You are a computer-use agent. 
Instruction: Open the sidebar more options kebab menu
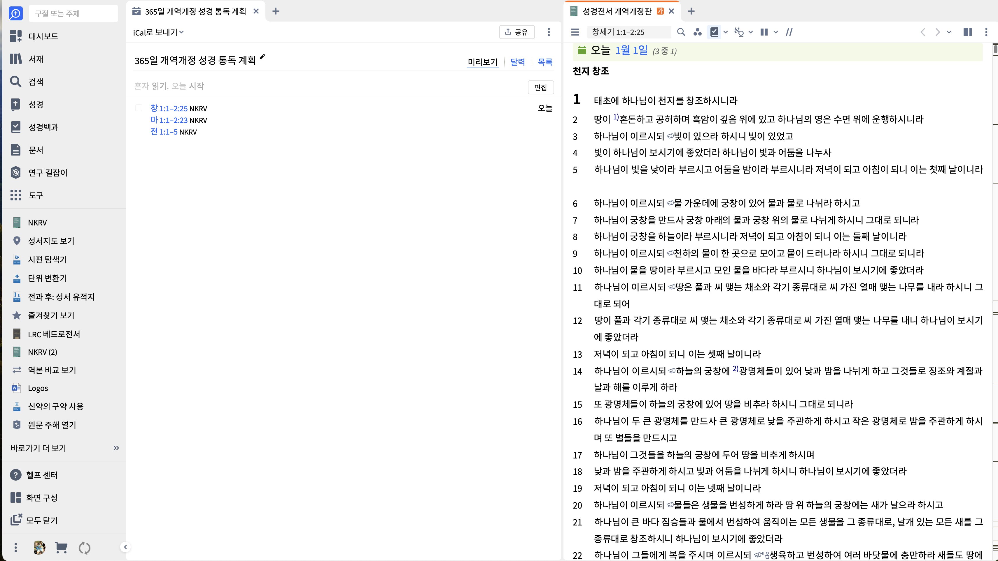click(x=15, y=548)
